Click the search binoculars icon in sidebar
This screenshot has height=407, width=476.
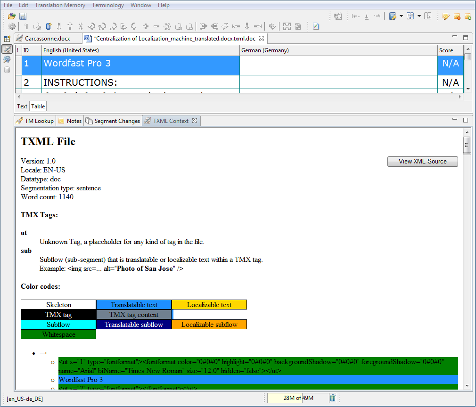[x=7, y=59]
